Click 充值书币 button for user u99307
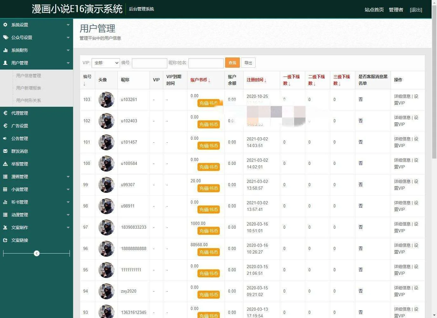437x318 pixels. 208,188
